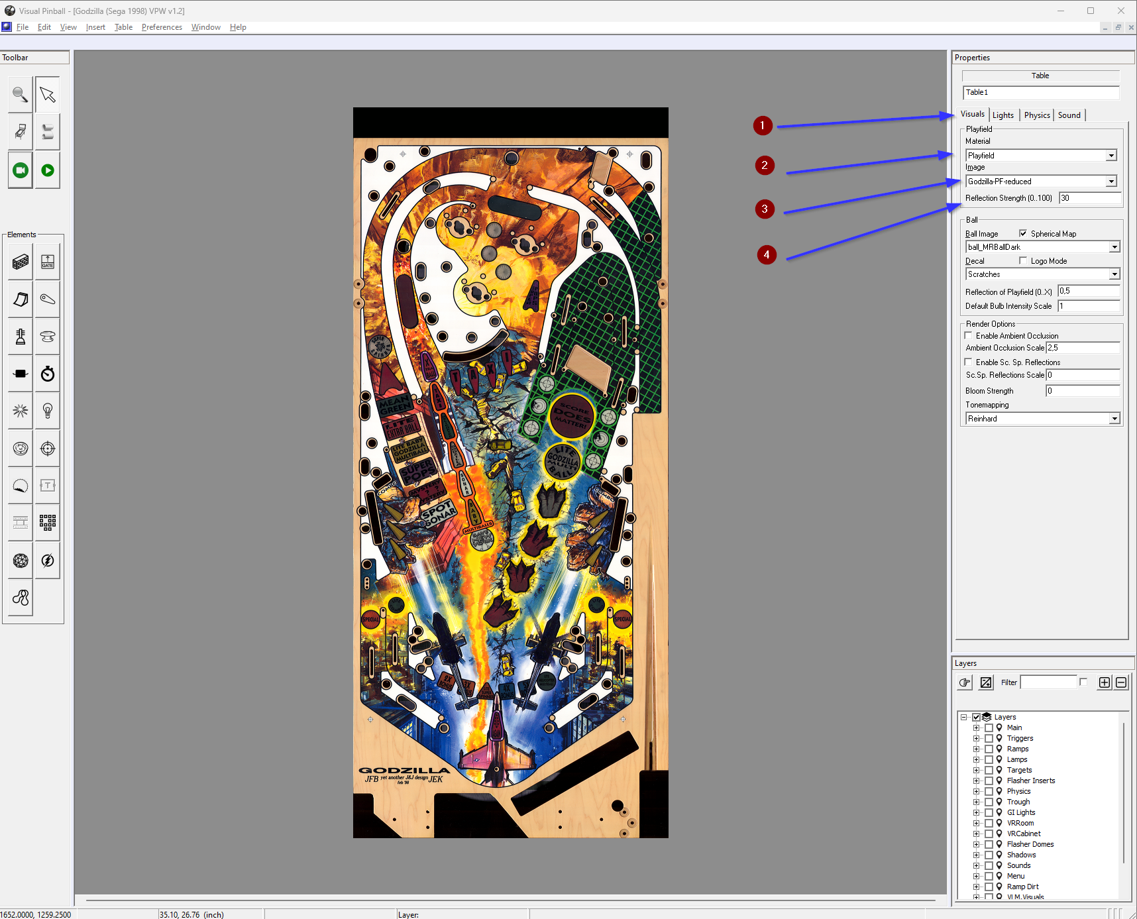Open the Preferences menu
The image size is (1137, 919).
coord(162,27)
